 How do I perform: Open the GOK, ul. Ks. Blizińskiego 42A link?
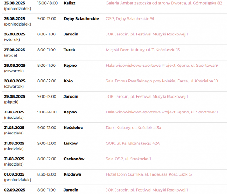tap(133, 143)
